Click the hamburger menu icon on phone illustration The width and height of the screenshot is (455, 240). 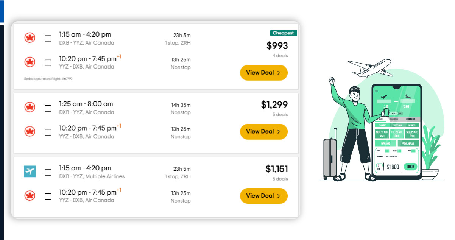(376, 91)
